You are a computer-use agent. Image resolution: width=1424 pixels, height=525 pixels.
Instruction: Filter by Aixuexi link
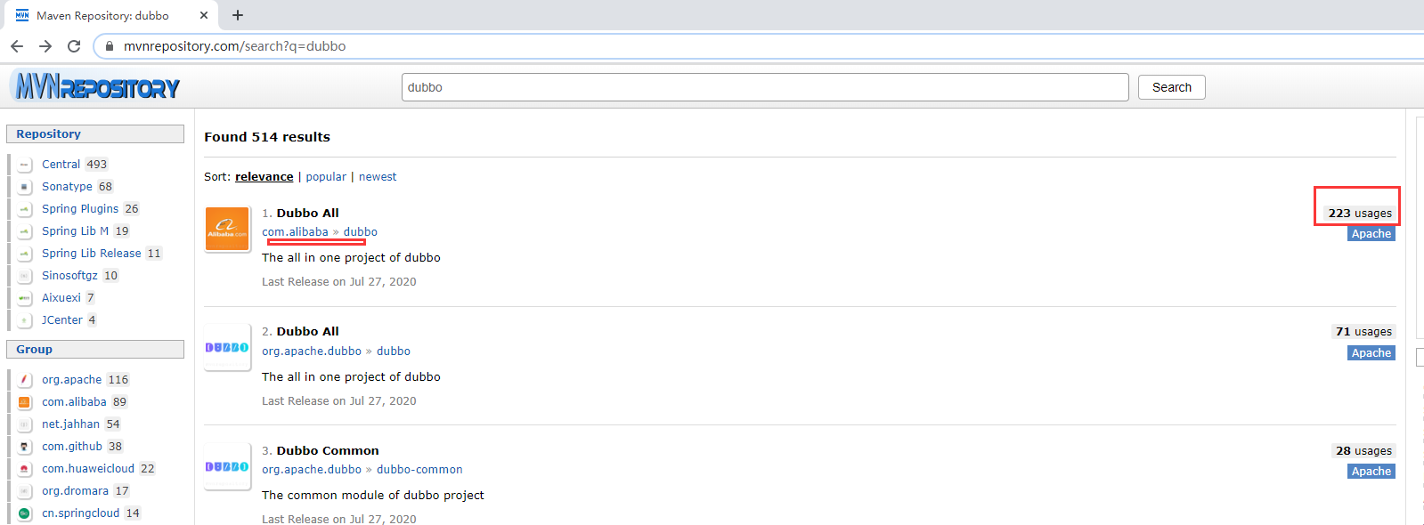click(61, 298)
